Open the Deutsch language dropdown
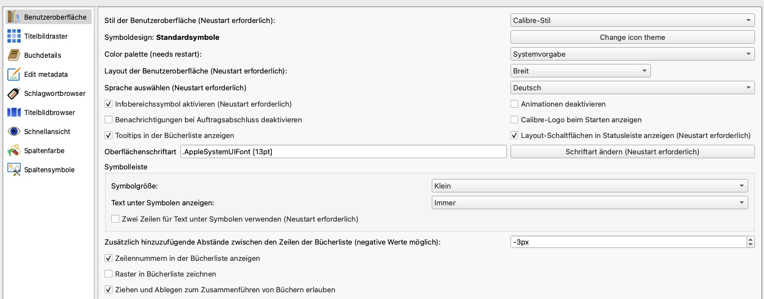 (x=632, y=88)
